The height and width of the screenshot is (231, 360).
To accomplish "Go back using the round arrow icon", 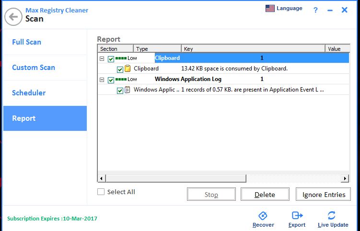I will (13, 16).
